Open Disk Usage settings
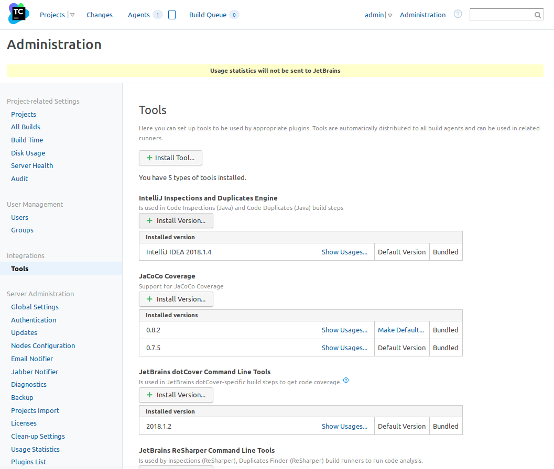The width and height of the screenshot is (554, 469). [x=28, y=153]
